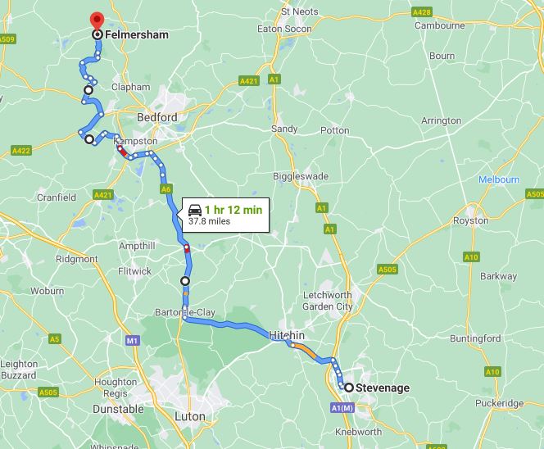Click the Royston town label
544x449 pixels.
click(471, 220)
